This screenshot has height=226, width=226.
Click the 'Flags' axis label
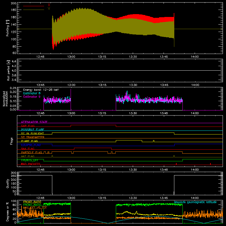[x=11, y=141]
